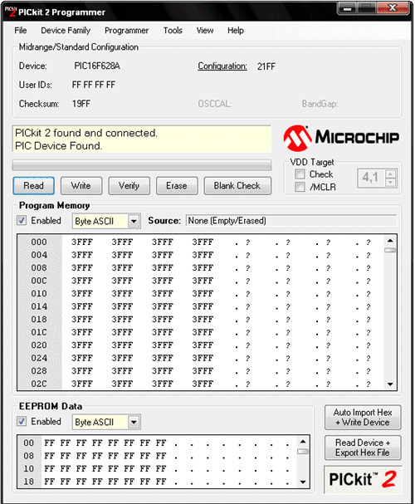Click Program Memory scrollbar down arrow
This screenshot has height=504, width=415.
pyautogui.click(x=390, y=384)
